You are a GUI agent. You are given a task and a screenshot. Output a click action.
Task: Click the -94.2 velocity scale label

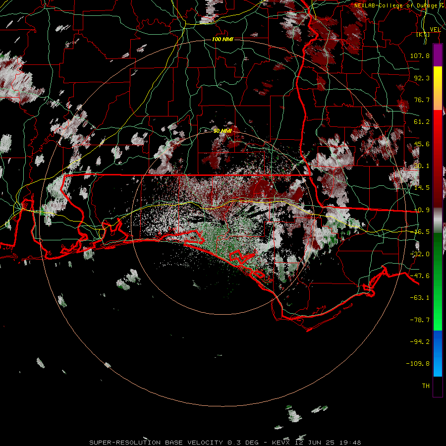tap(420, 341)
